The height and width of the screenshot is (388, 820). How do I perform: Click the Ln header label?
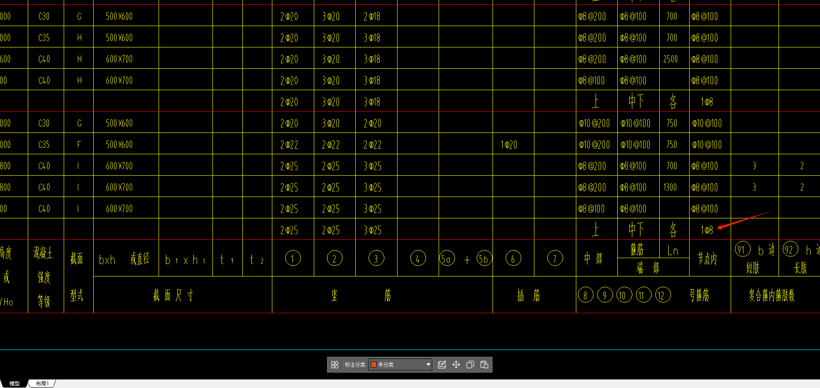673,251
